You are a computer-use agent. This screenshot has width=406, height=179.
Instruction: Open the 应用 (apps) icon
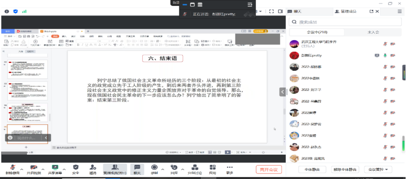pos(213,167)
